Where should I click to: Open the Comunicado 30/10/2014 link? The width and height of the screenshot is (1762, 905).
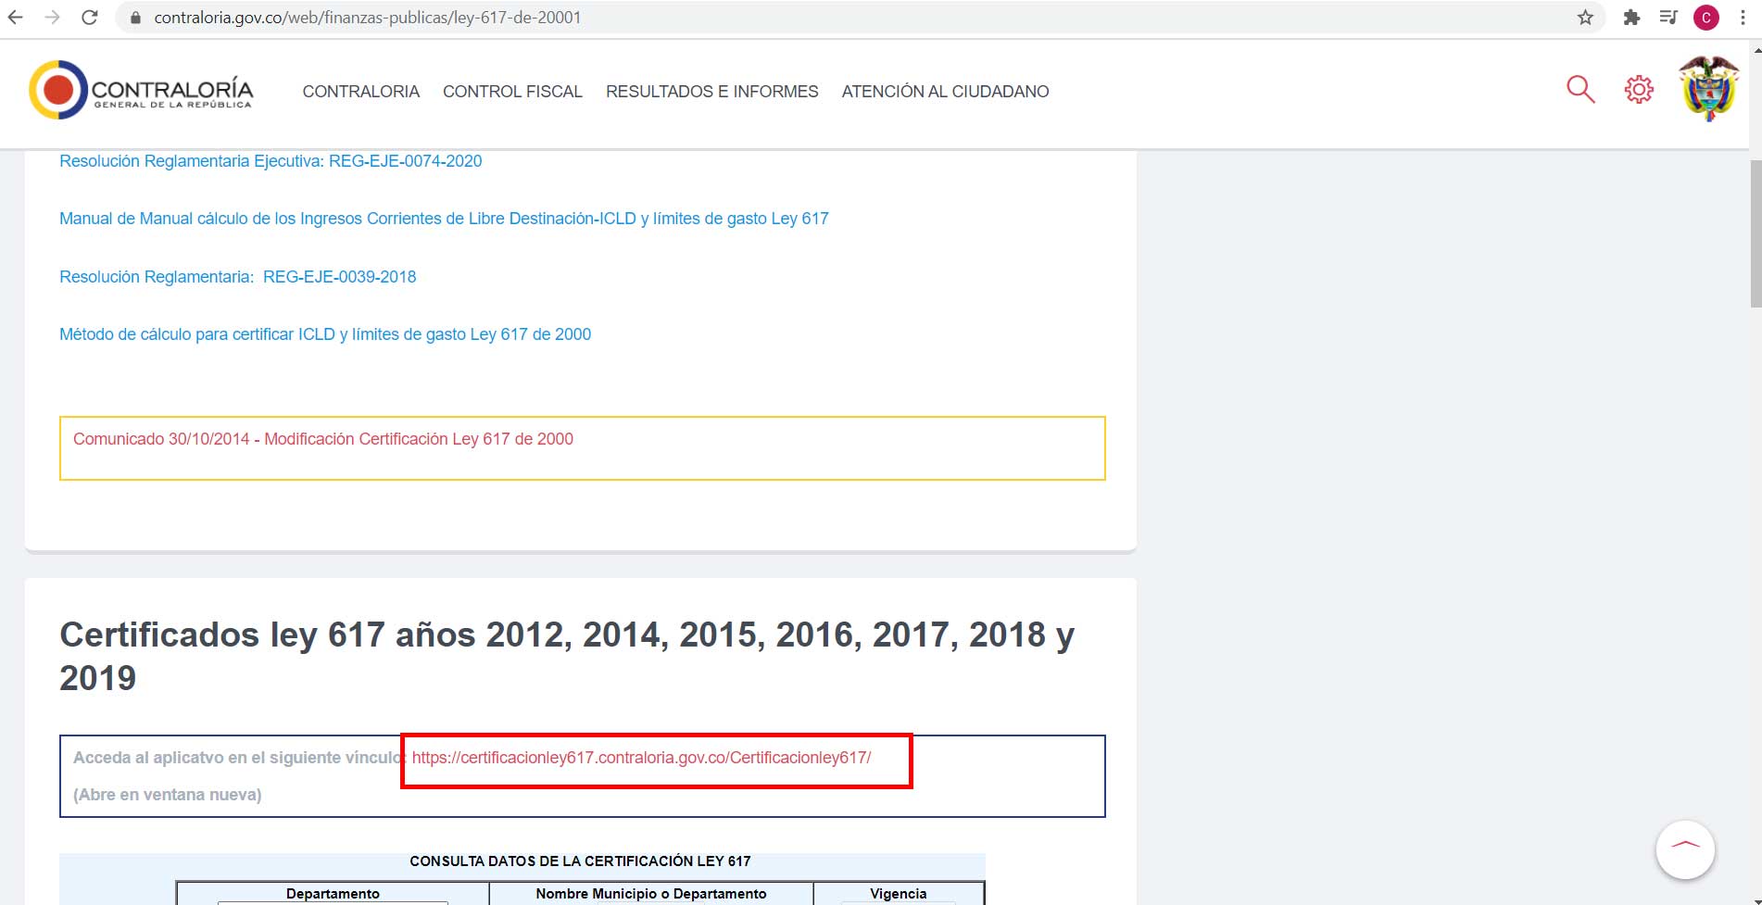323,439
